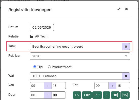Click the Taak field Bedrijfsvoorheffing gecontroleerd

76,47
